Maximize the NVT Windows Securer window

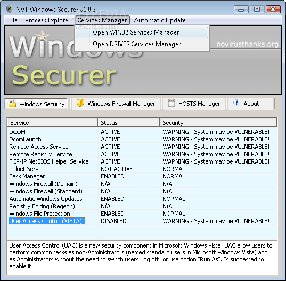257,9
